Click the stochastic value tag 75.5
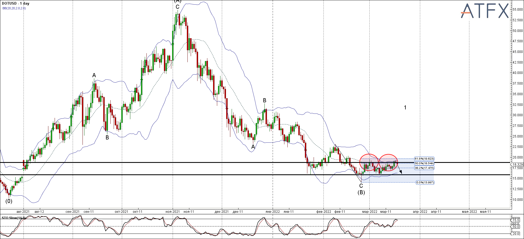 pyautogui.click(x=516, y=220)
